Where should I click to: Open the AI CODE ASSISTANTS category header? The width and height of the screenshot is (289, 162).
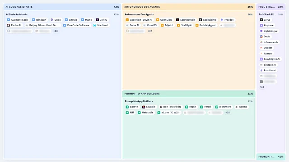click(x=62, y=7)
